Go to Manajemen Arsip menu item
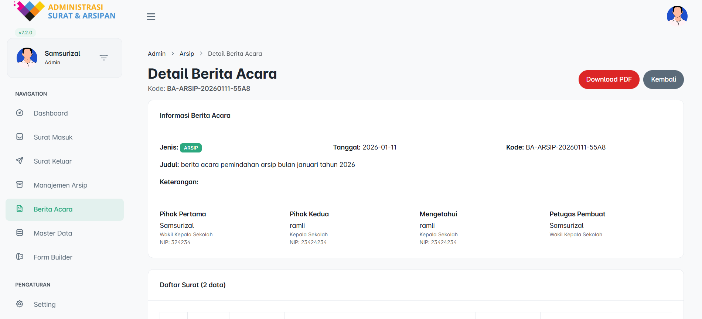 (x=61, y=185)
